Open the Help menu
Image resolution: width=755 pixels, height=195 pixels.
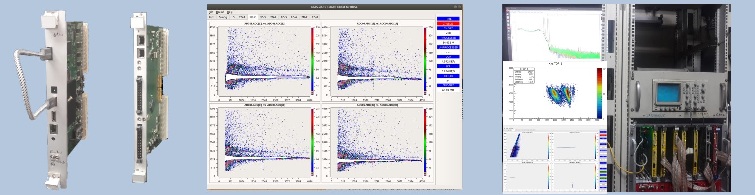click(x=230, y=12)
